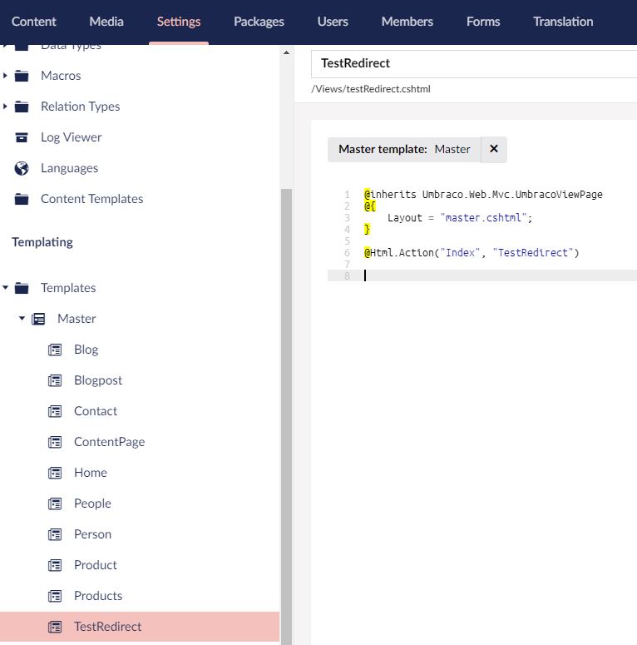
Task: Switch to the Members section
Action: (407, 22)
